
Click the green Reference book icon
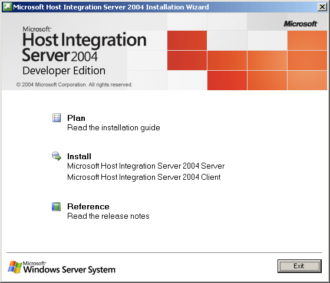[56, 206]
